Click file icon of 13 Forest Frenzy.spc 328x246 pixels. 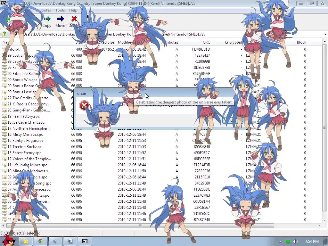pyautogui.click(x=4, y=152)
